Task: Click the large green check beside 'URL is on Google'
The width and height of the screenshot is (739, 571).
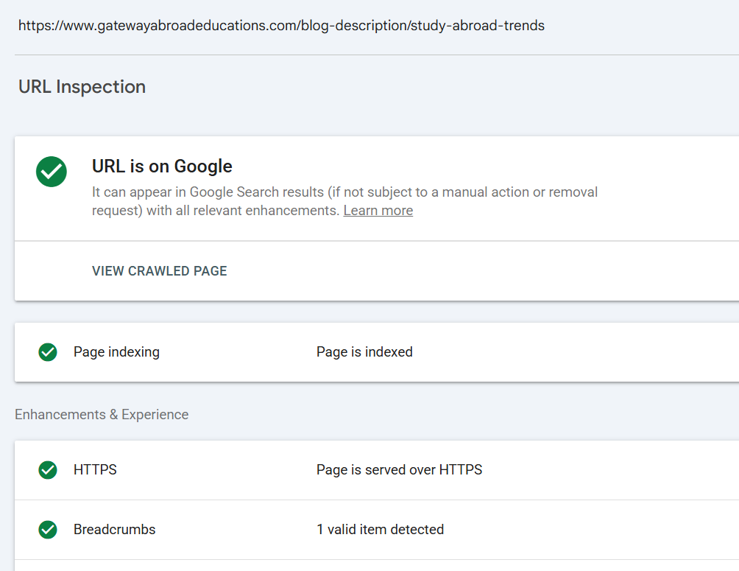Action: (52, 172)
